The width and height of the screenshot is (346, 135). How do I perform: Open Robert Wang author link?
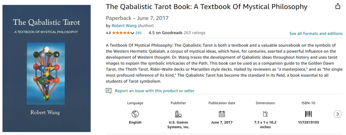[x=124, y=26]
